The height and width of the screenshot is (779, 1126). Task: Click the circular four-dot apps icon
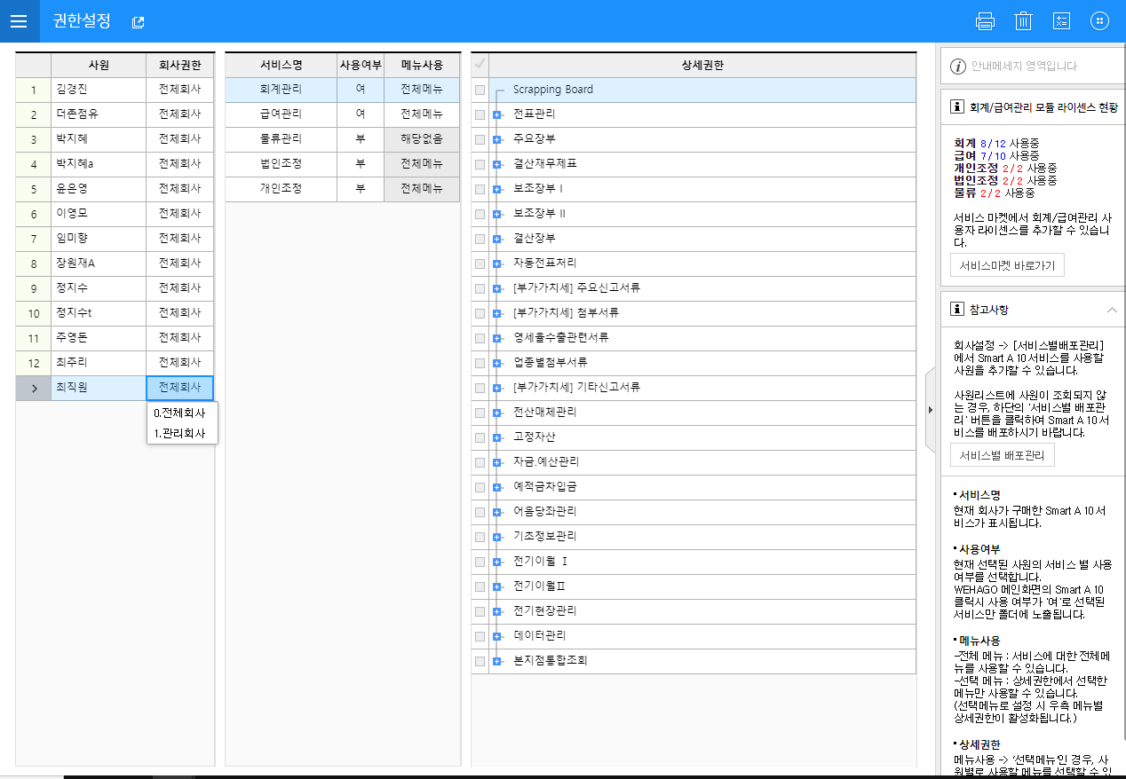pos(1099,21)
